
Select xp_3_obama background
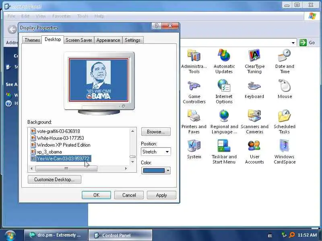46,152
